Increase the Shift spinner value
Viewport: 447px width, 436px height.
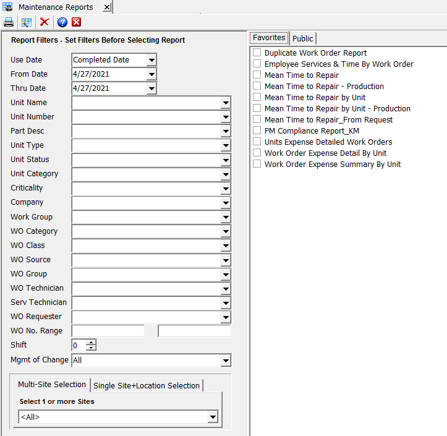92,342
